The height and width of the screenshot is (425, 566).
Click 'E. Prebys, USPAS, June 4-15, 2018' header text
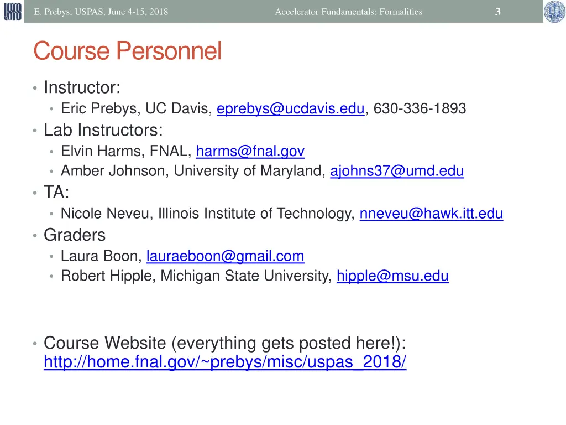click(x=101, y=12)
